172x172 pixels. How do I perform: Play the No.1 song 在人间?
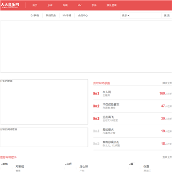tap(107, 92)
